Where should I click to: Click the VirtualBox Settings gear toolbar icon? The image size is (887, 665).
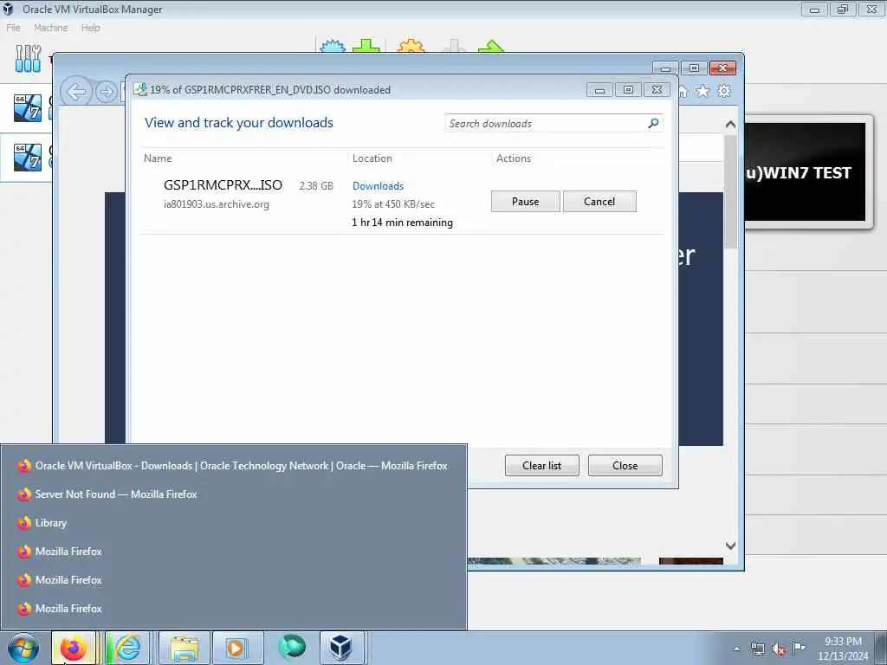411,46
